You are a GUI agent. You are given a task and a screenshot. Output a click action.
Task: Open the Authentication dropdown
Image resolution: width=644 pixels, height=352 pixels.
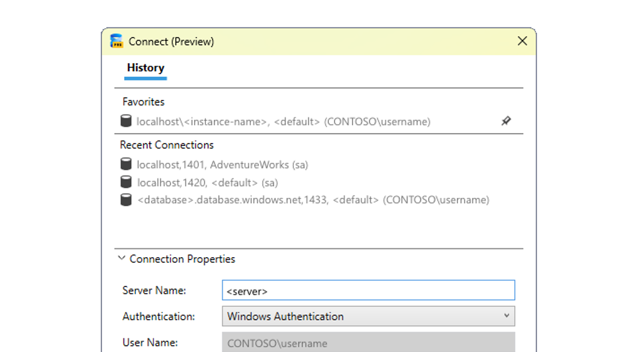[368, 316]
